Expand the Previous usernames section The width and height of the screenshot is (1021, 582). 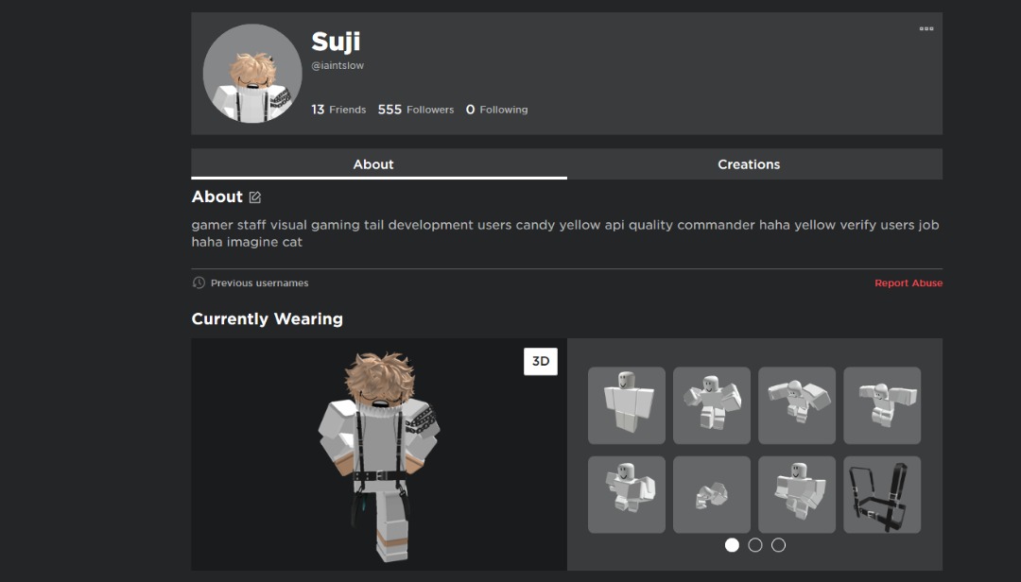pos(259,282)
